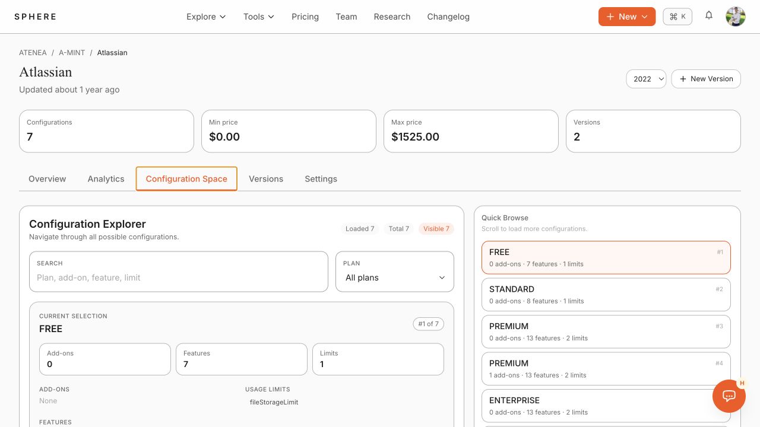Click the Features count box
This screenshot has height=427, width=760.
coord(242,359)
